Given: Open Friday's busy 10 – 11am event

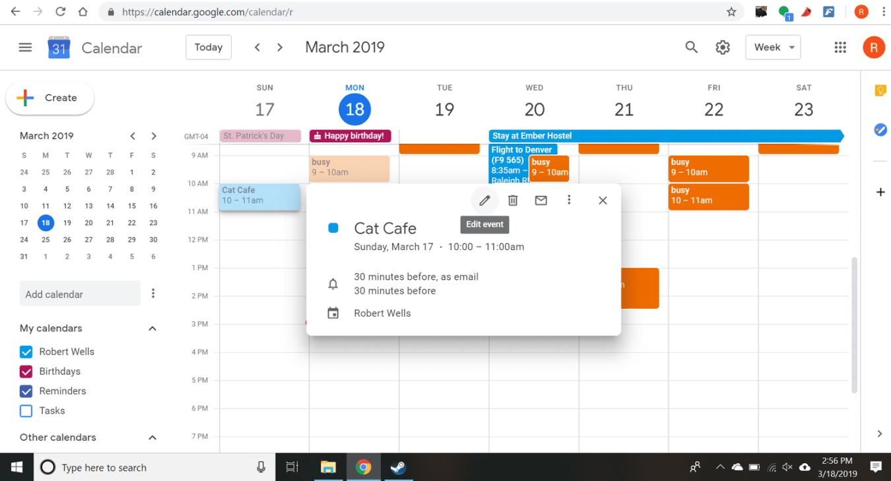Looking at the screenshot, I should pos(709,197).
